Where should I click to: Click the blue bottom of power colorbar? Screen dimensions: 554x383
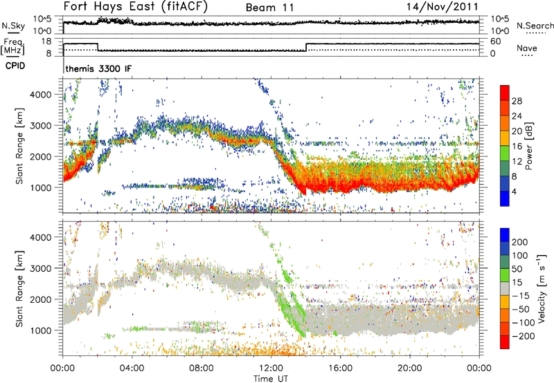point(505,199)
